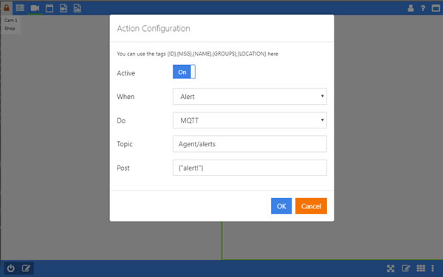
Task: Confirm with the blue OK button
Action: coord(281,206)
